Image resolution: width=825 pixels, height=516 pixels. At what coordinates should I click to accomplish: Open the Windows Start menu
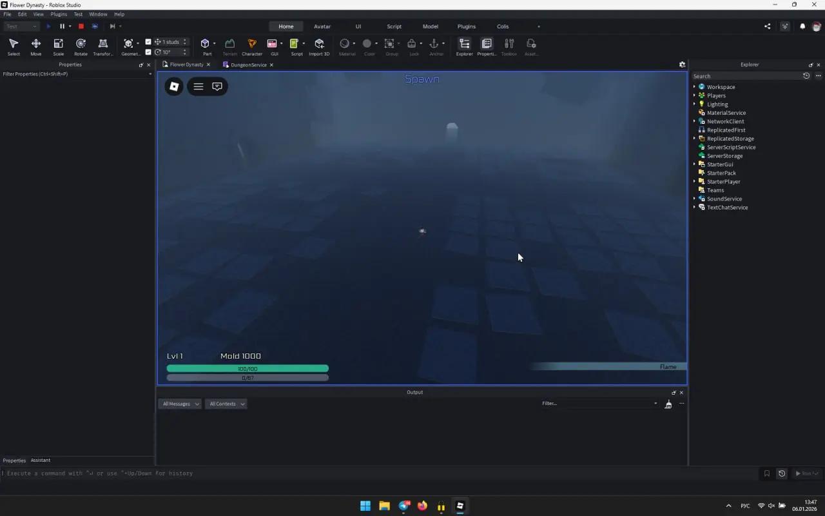point(365,506)
